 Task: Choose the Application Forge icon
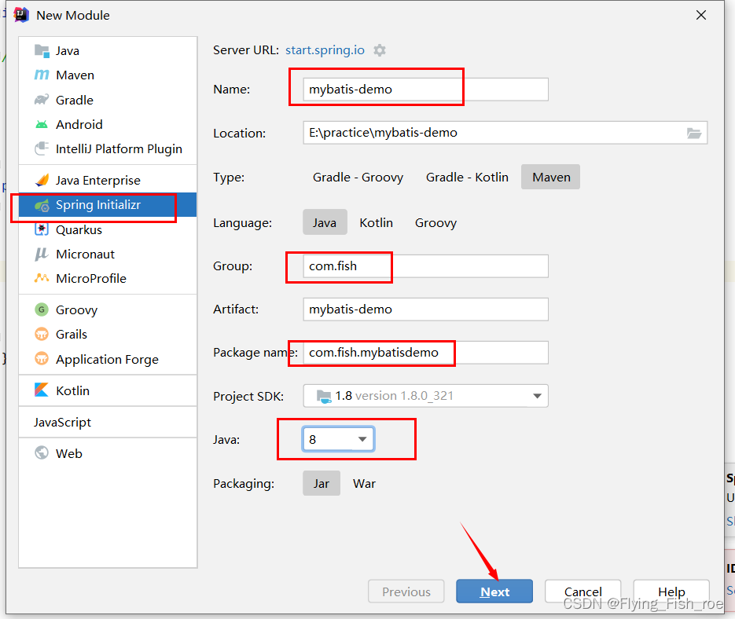click(x=42, y=359)
